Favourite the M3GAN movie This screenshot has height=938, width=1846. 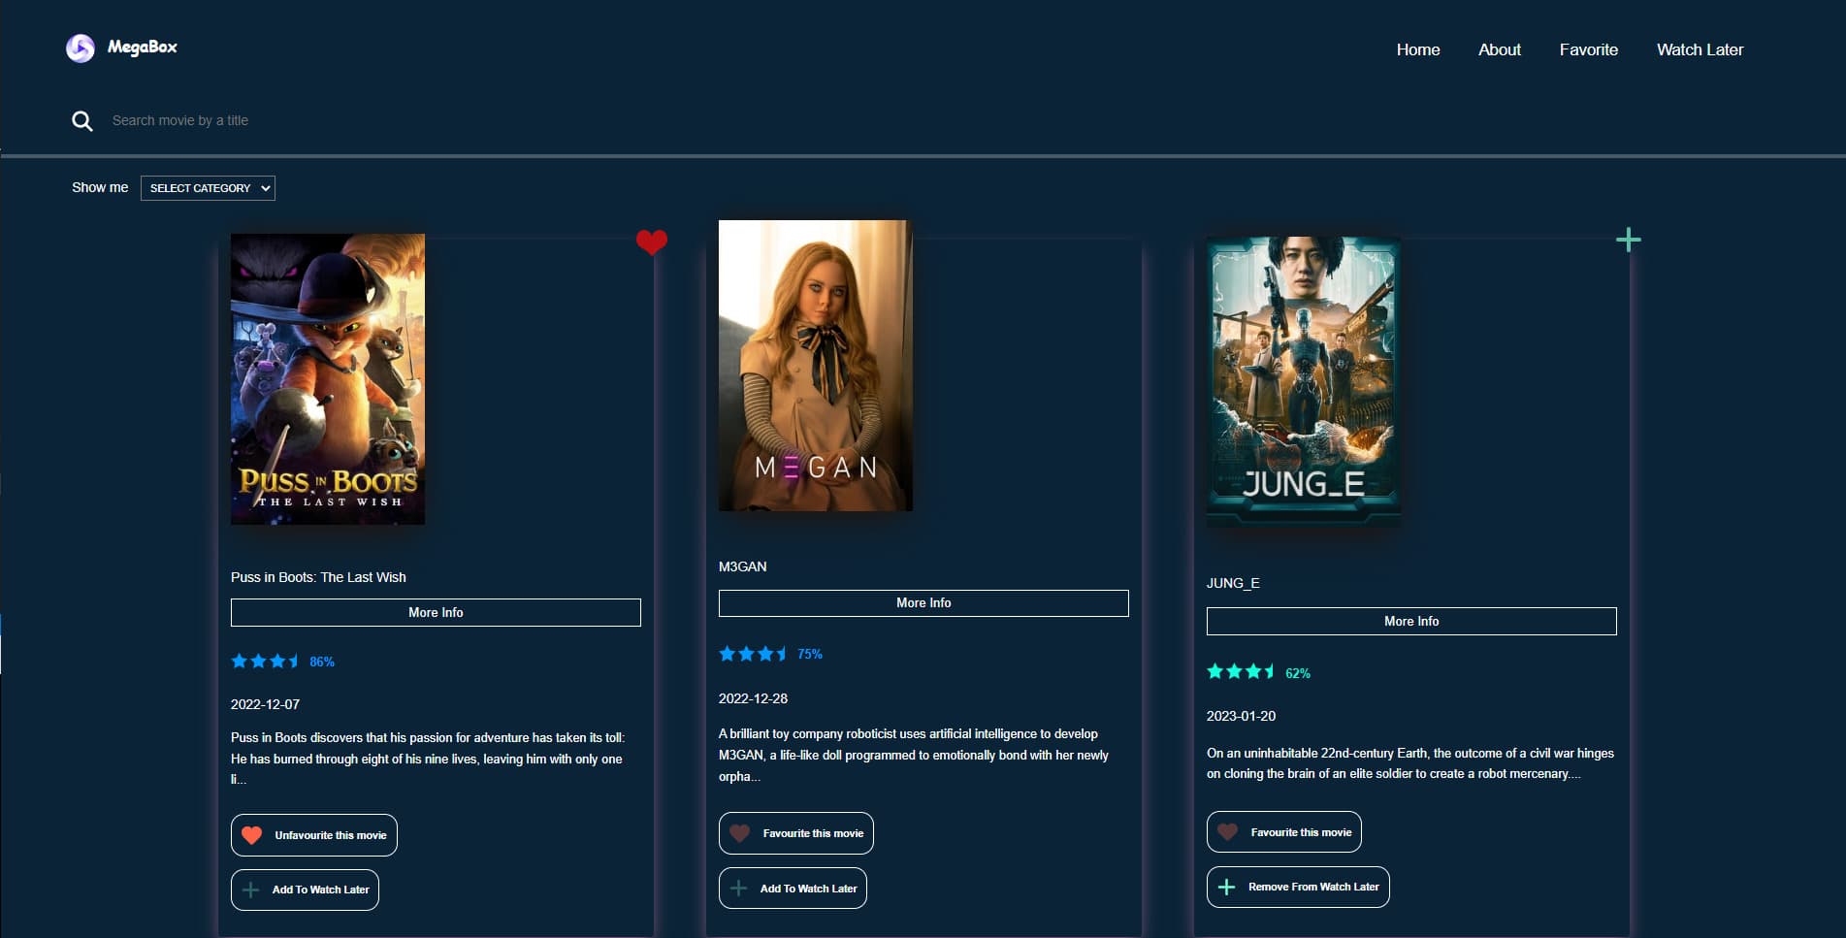[796, 833]
